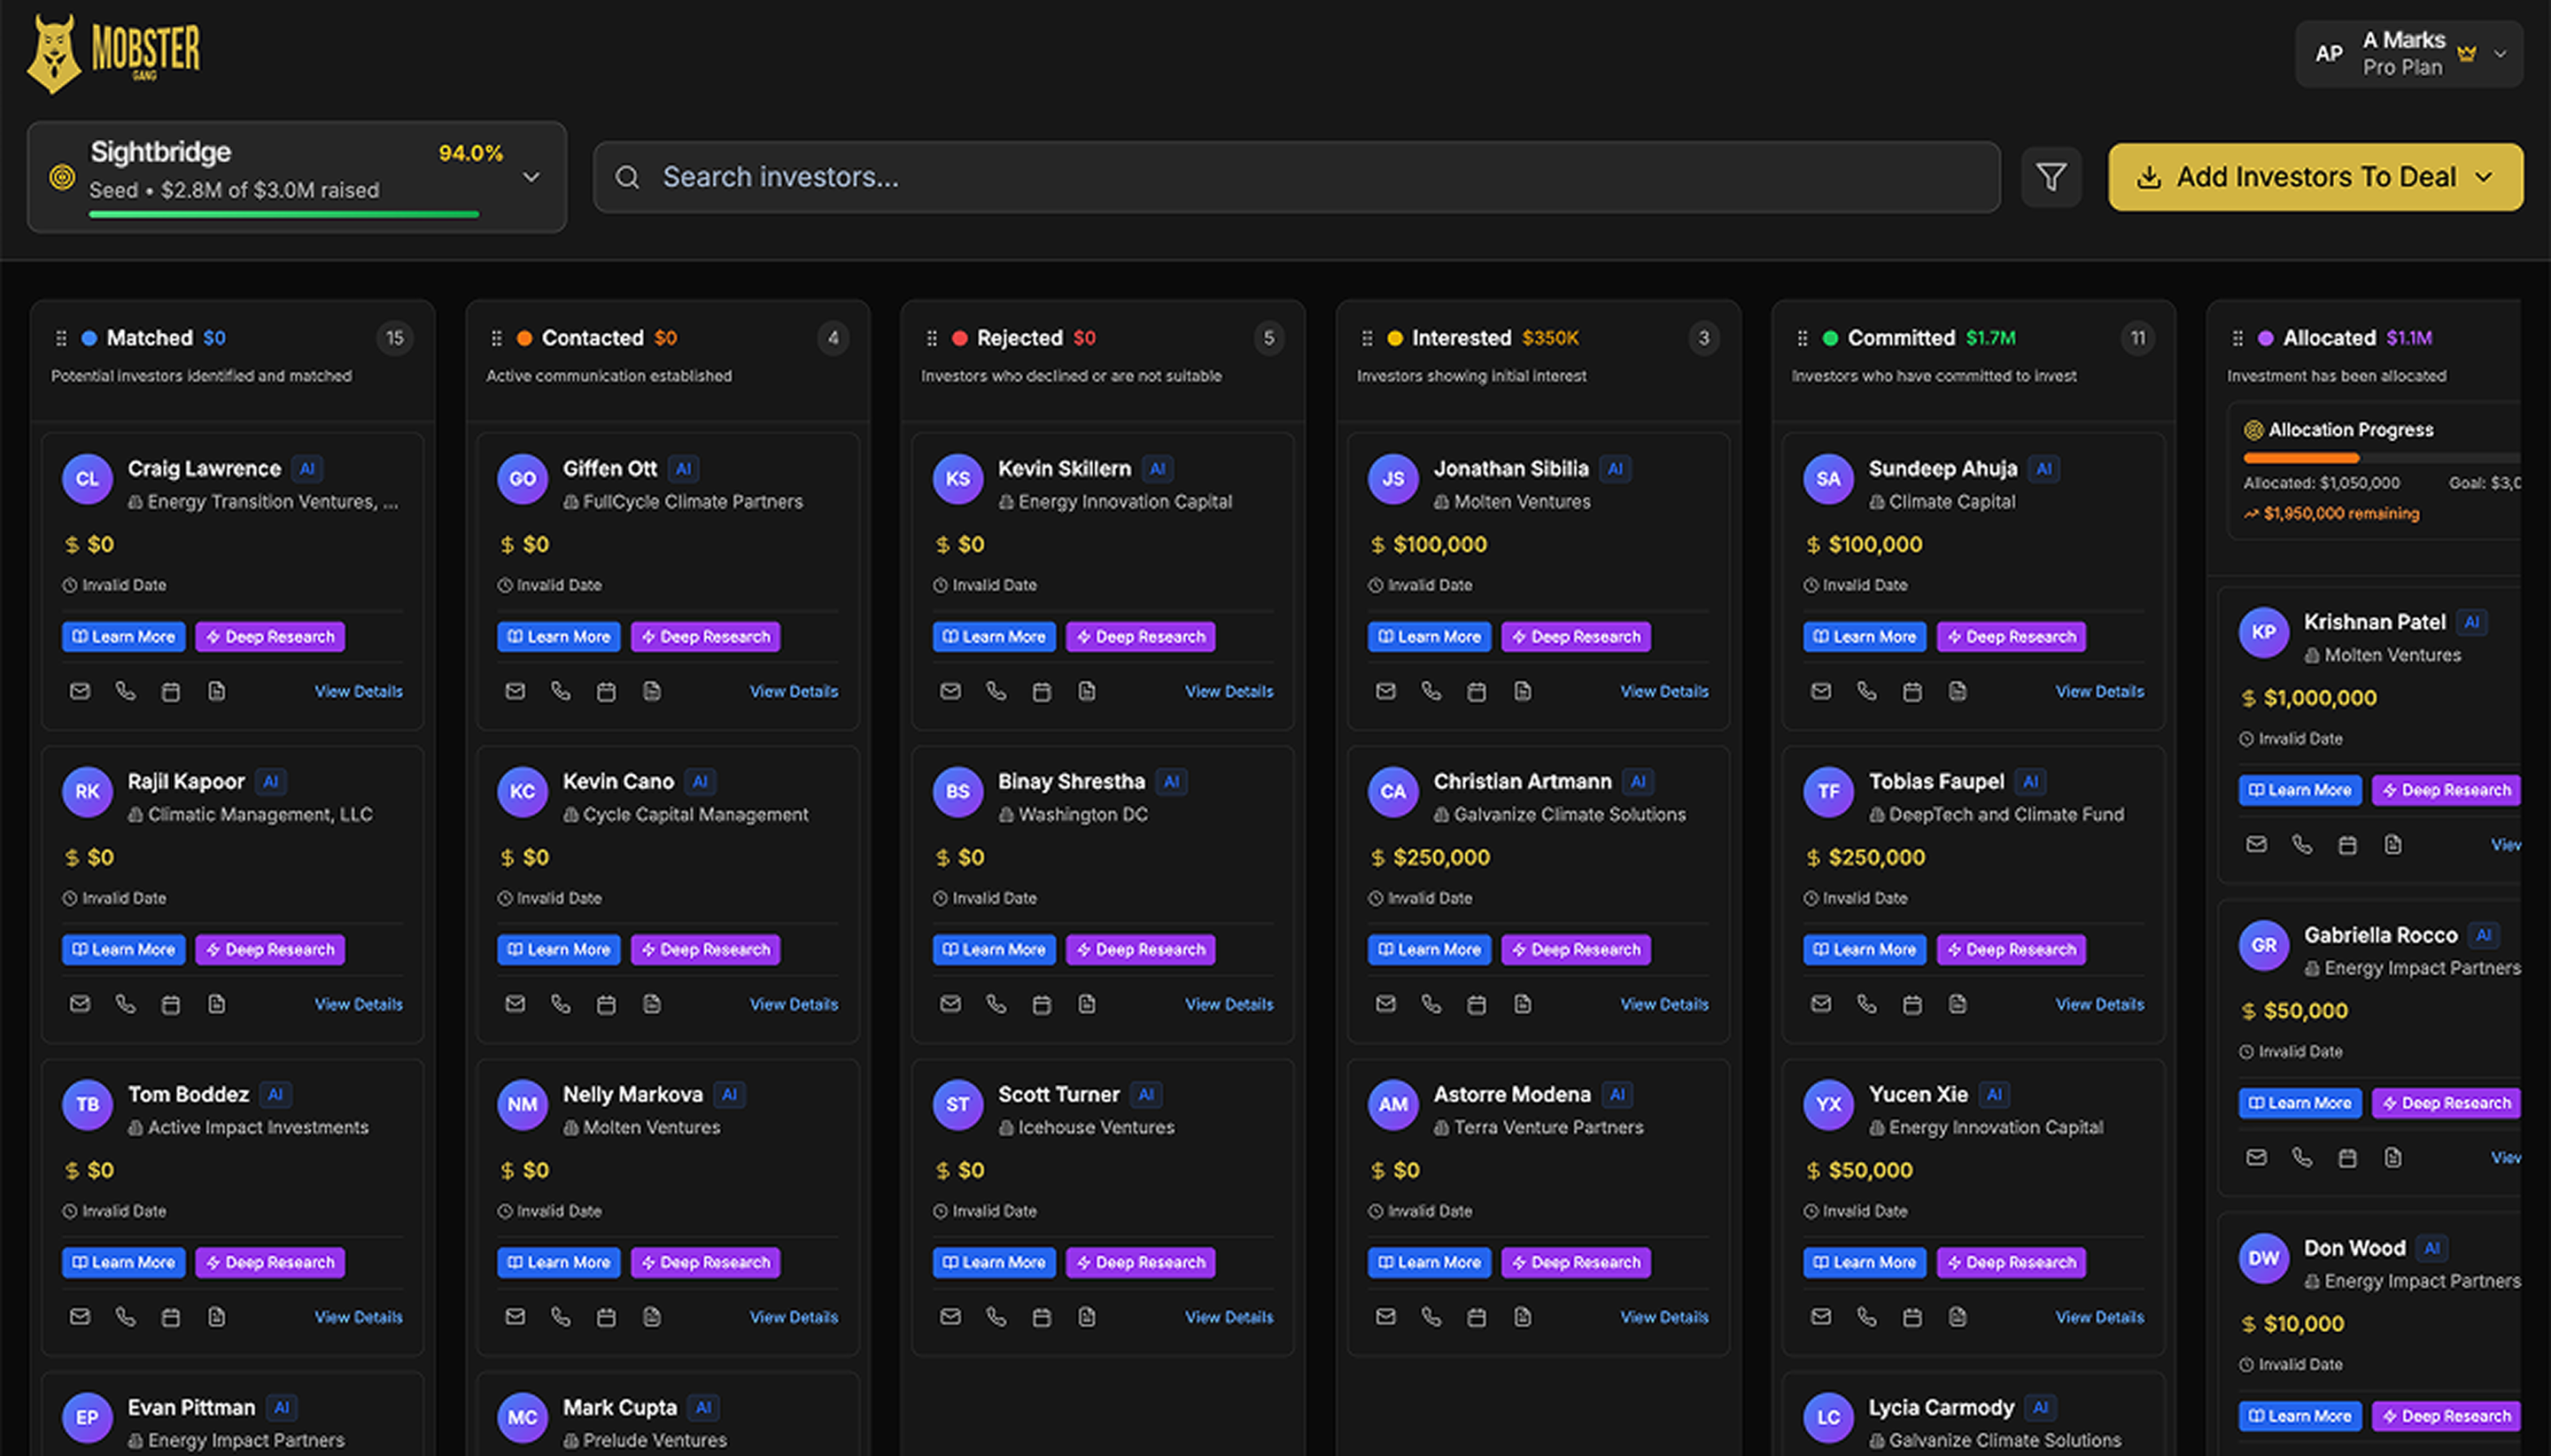
Task: Click the email icon on Binay Shrestha's card
Action: pyautogui.click(x=950, y=1004)
